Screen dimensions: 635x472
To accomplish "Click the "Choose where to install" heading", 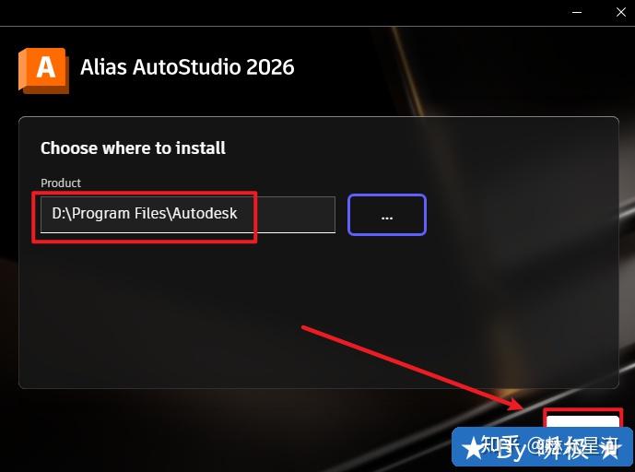I will 133,147.
